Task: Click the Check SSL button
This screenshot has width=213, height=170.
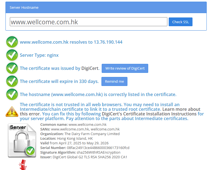Action: tap(180, 22)
